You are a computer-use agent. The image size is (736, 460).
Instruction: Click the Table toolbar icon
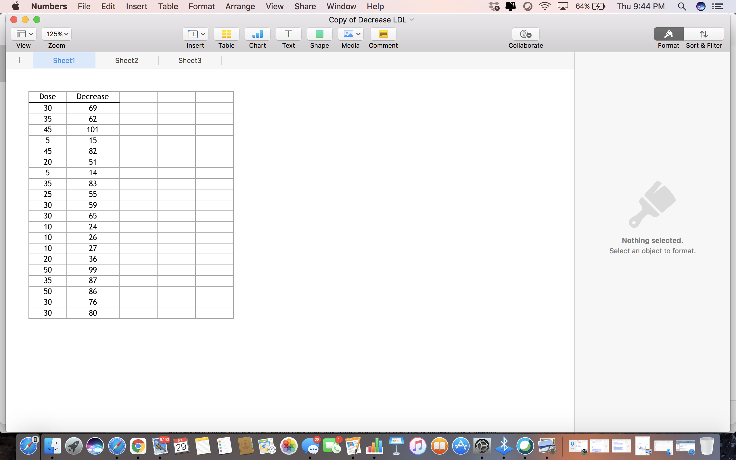coord(226,34)
